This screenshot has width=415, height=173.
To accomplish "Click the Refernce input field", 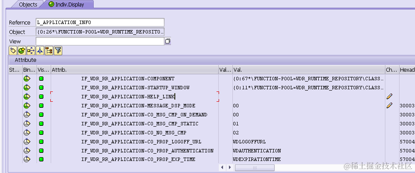I will point(100,22).
